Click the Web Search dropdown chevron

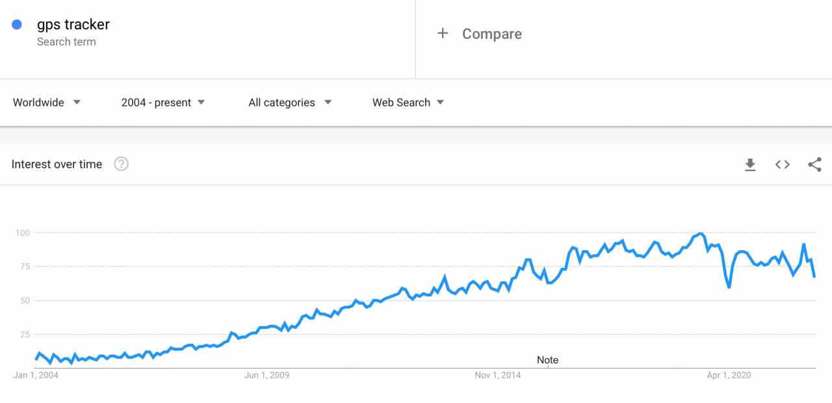pyautogui.click(x=441, y=102)
